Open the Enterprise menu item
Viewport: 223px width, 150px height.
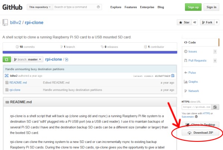click(x=147, y=7)
